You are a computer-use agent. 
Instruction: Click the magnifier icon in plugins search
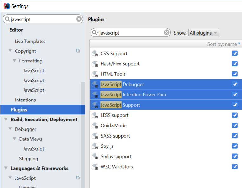(95, 33)
